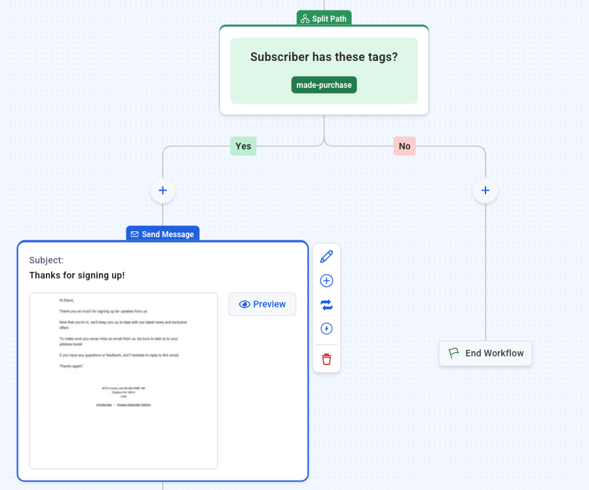Image resolution: width=589 pixels, height=490 pixels.
Task: Click the made-purchase tag
Action: (x=324, y=85)
